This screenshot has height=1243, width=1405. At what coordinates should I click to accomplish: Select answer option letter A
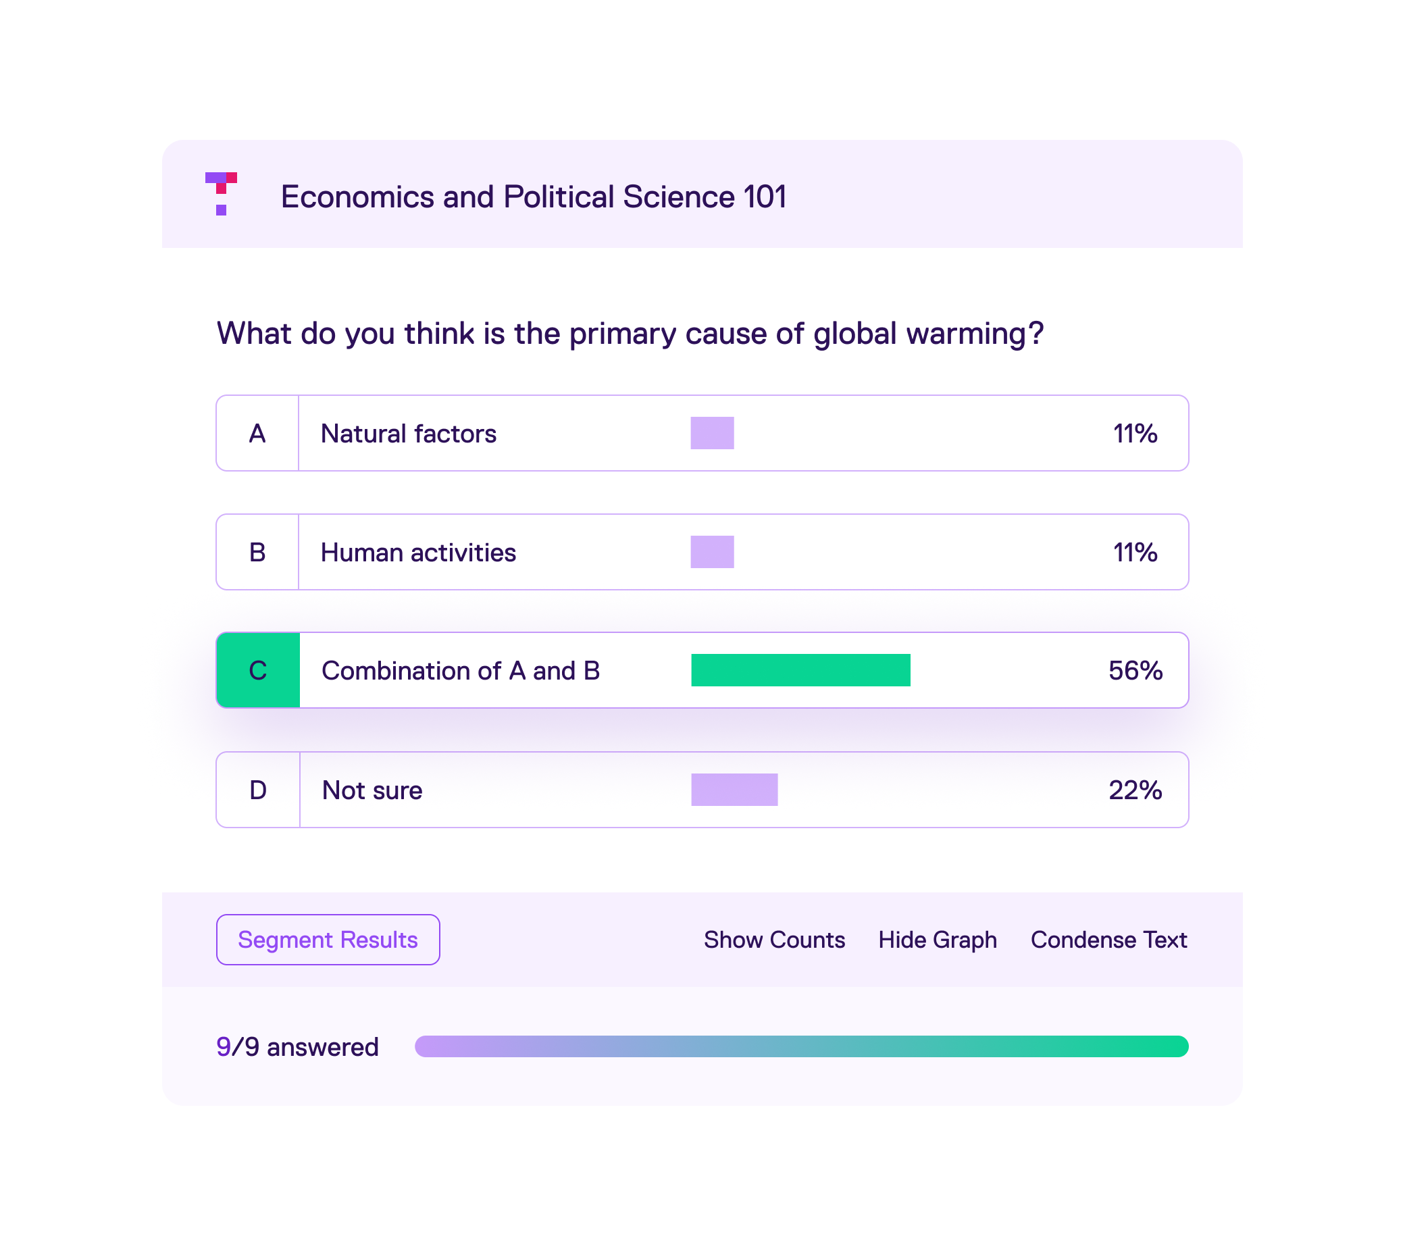pos(257,434)
